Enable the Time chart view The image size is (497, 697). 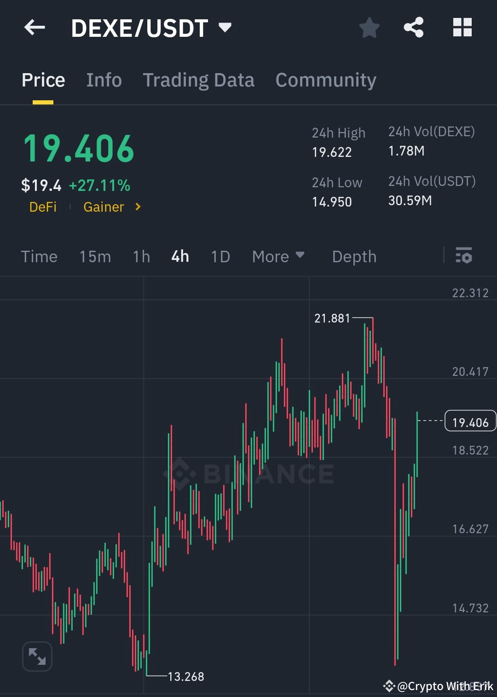[39, 256]
